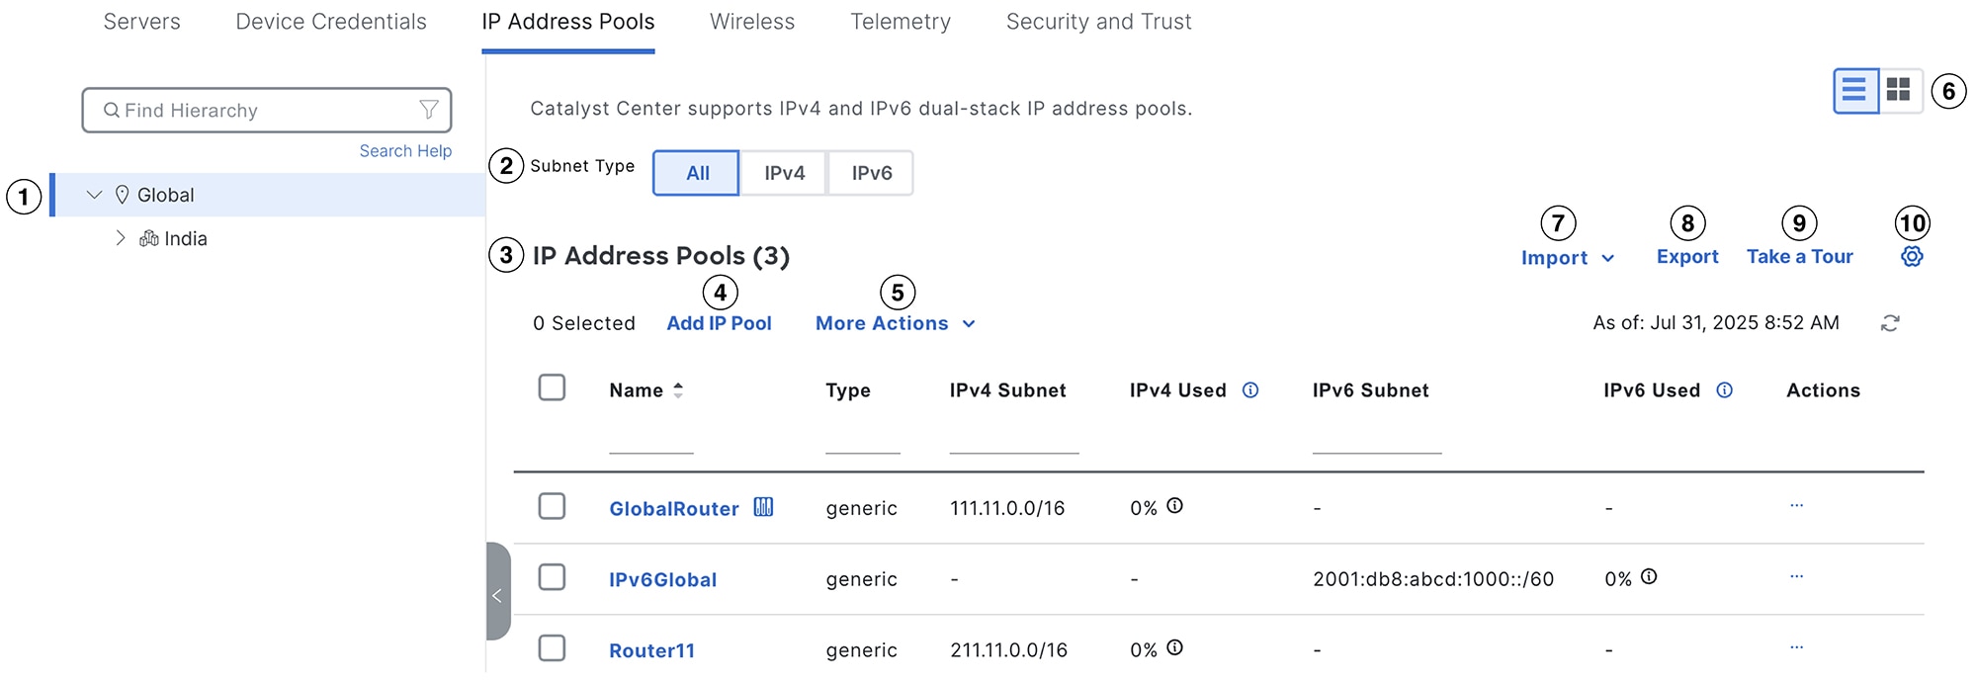Switch to the list view
The image size is (1977, 682).
1855,90
